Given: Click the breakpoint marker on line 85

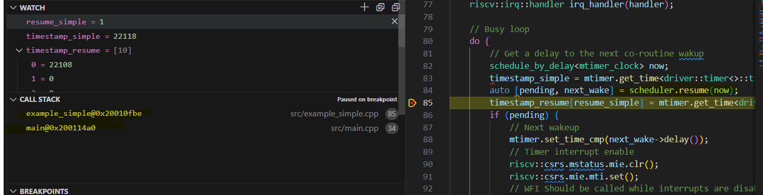Looking at the screenshot, I should coord(412,103).
